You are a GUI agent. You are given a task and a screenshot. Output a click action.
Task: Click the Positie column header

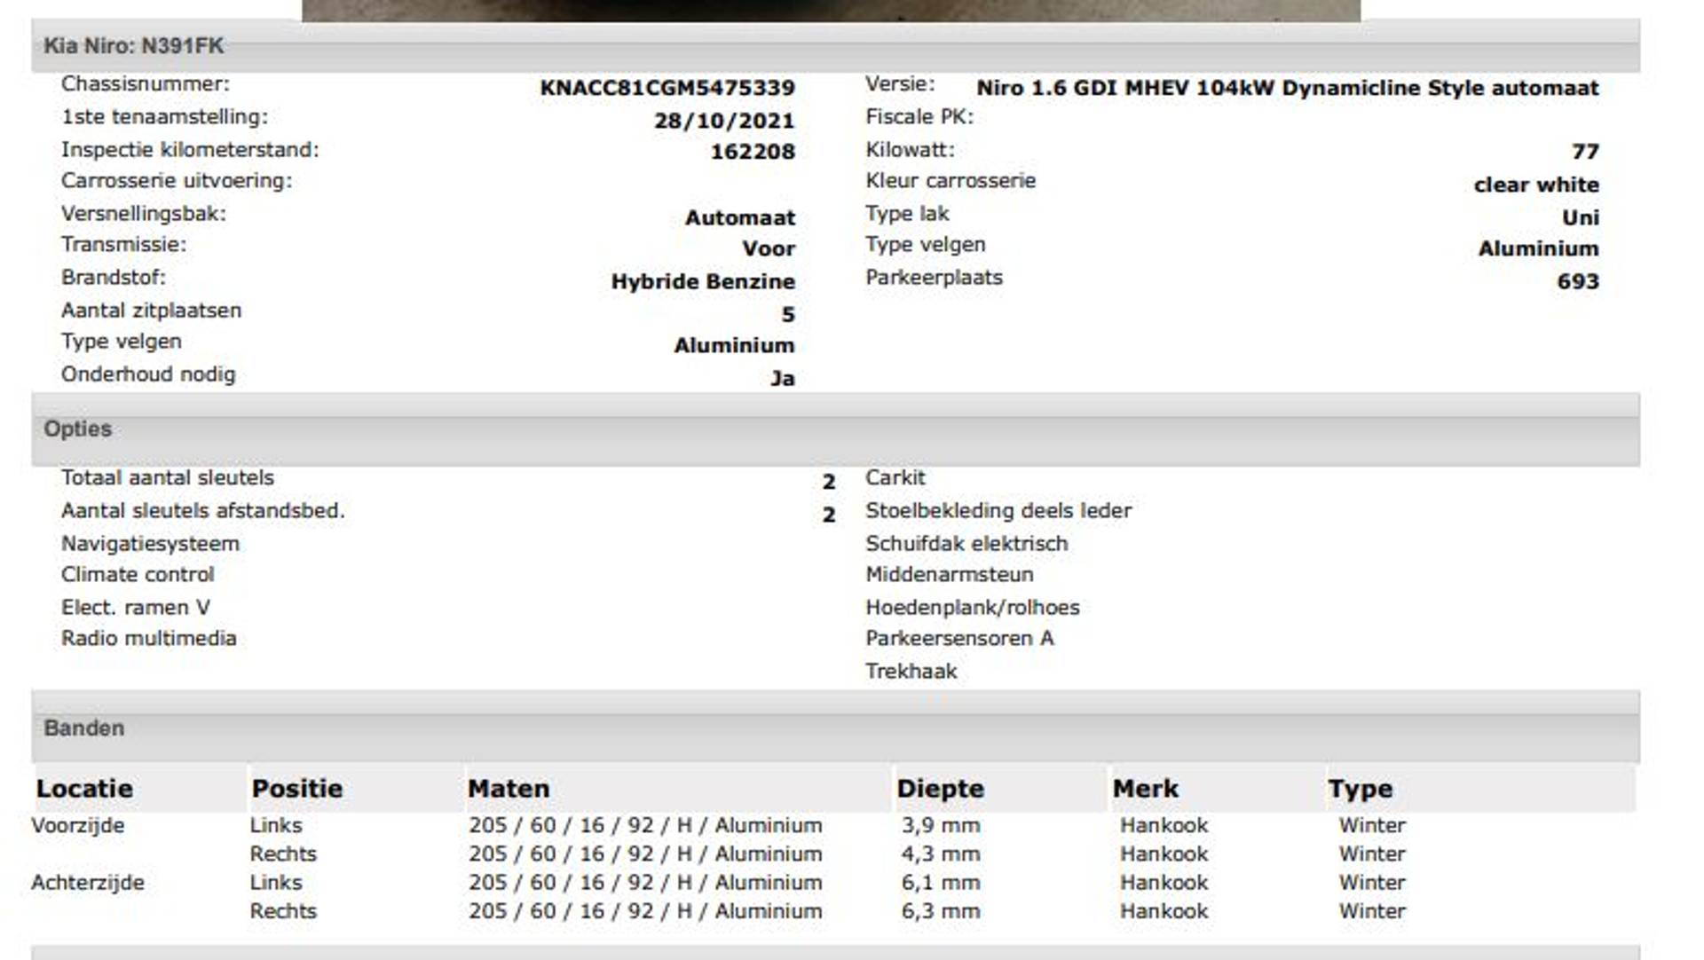pyautogui.click(x=296, y=789)
